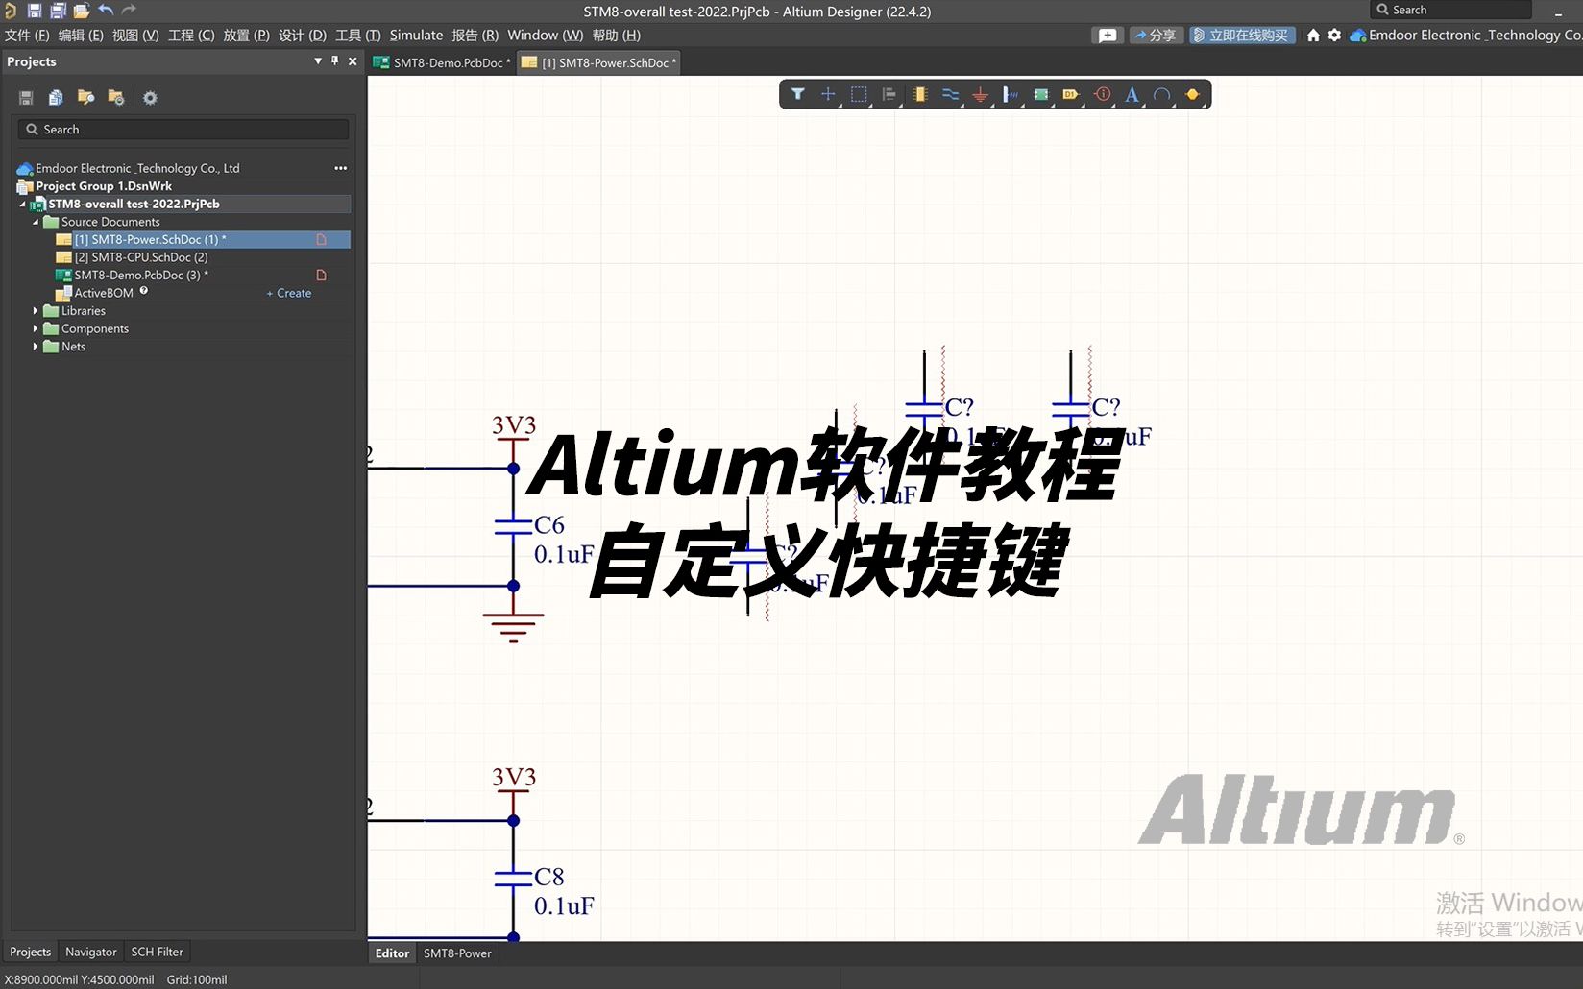Viewport: 1583px width, 989px height.
Task: Select the Text String A tool
Action: [x=1132, y=94]
